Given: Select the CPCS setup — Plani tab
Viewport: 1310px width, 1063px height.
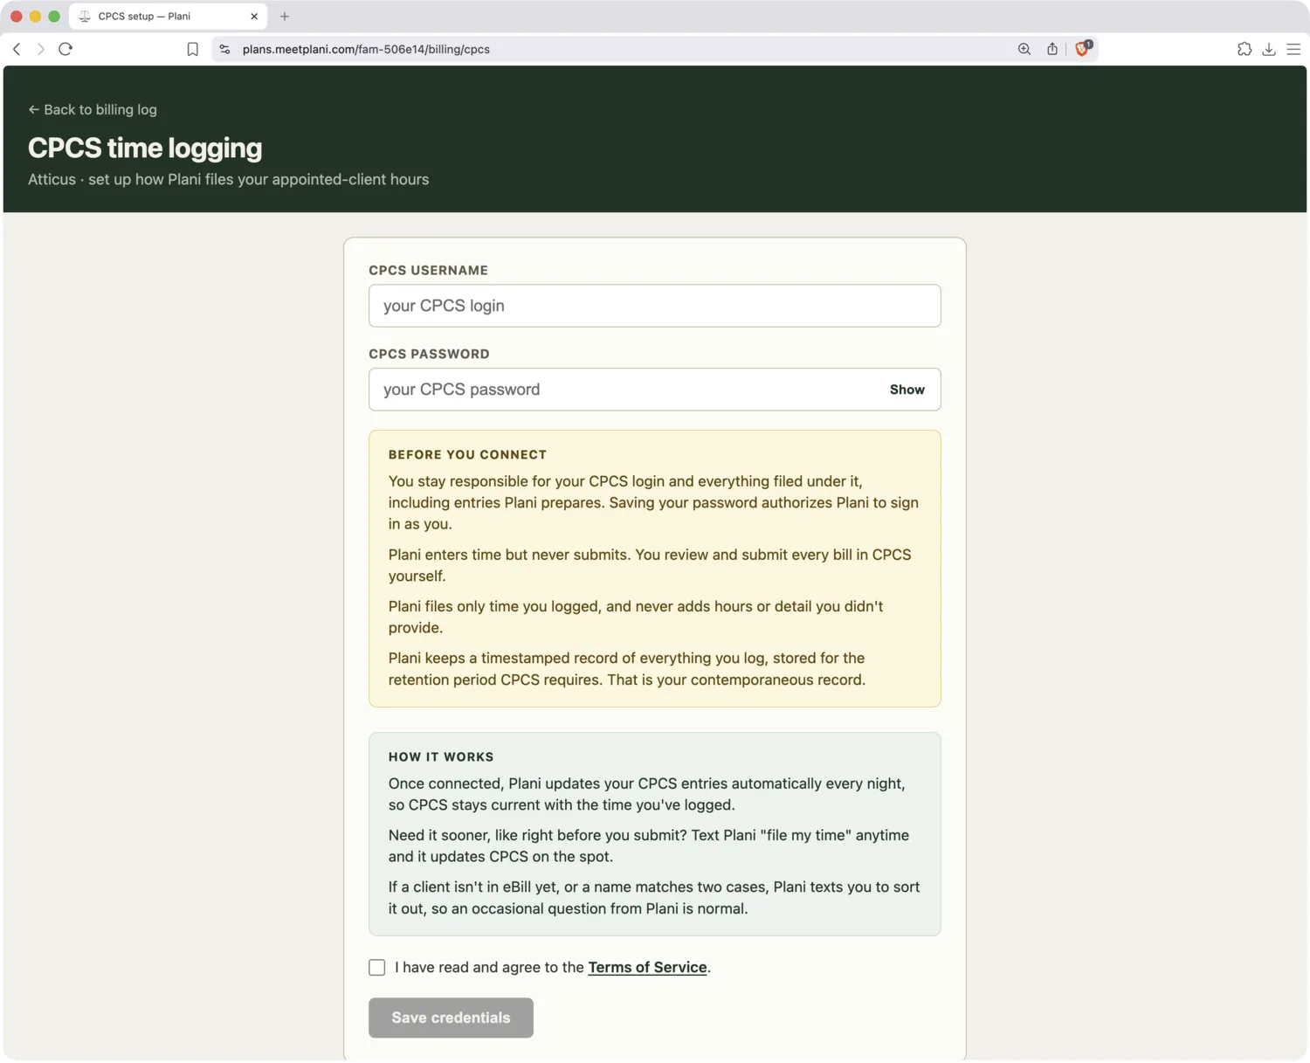Looking at the screenshot, I should click(x=168, y=16).
